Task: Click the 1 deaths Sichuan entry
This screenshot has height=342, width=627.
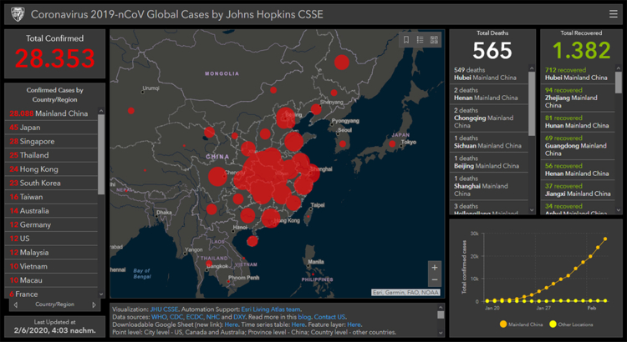Action: [x=489, y=142]
